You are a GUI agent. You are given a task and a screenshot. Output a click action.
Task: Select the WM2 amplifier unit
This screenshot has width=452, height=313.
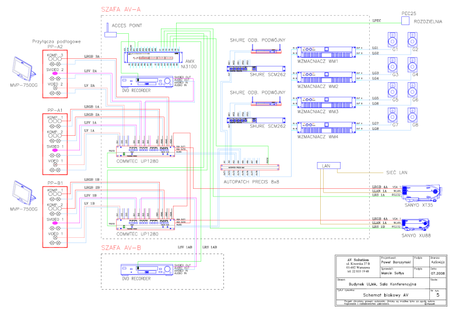click(x=326, y=78)
